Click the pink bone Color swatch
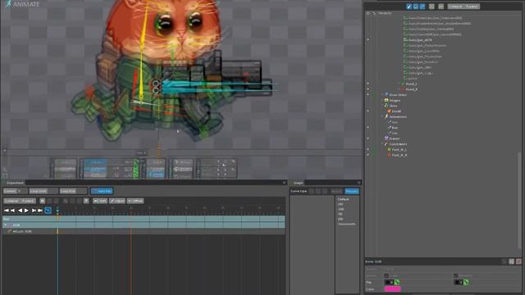 [392, 289]
